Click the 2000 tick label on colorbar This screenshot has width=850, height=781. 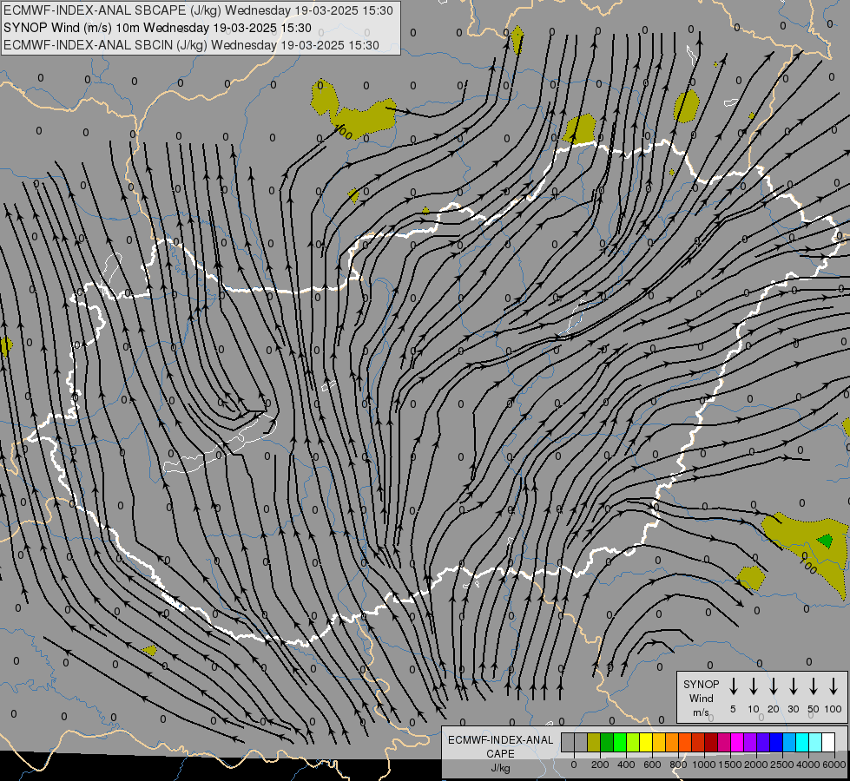click(x=756, y=765)
